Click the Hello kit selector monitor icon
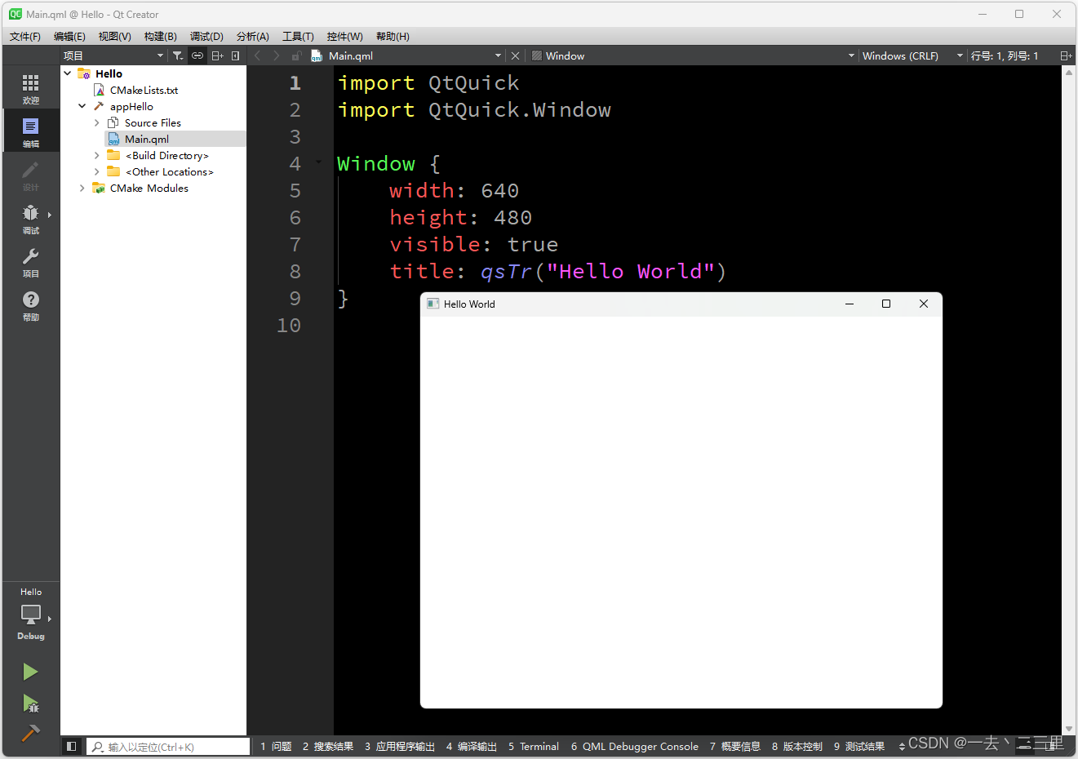The width and height of the screenshot is (1078, 759). click(x=31, y=614)
